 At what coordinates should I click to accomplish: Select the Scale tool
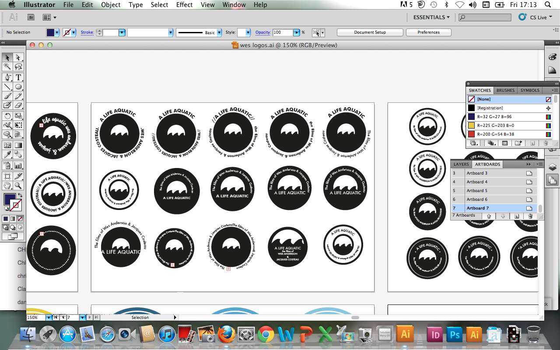[18, 116]
